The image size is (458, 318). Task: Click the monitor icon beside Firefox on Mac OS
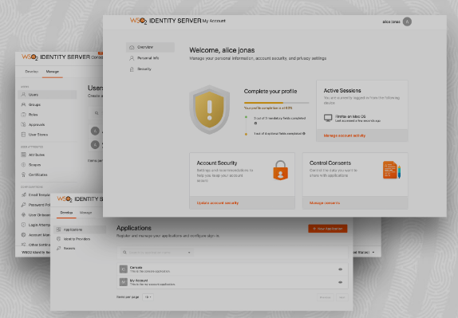(328, 118)
